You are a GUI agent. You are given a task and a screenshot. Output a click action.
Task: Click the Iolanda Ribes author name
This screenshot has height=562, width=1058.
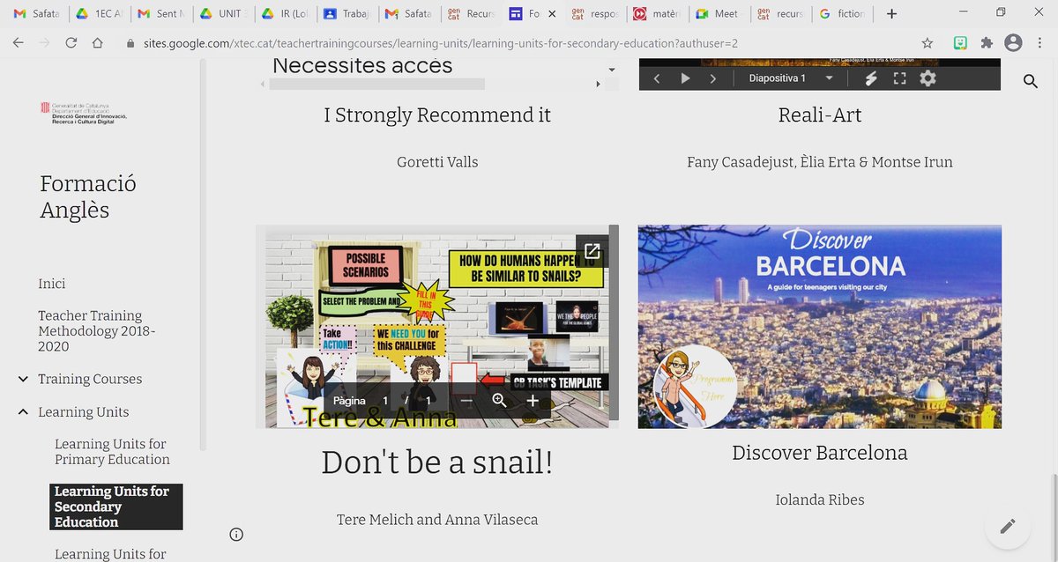(820, 499)
